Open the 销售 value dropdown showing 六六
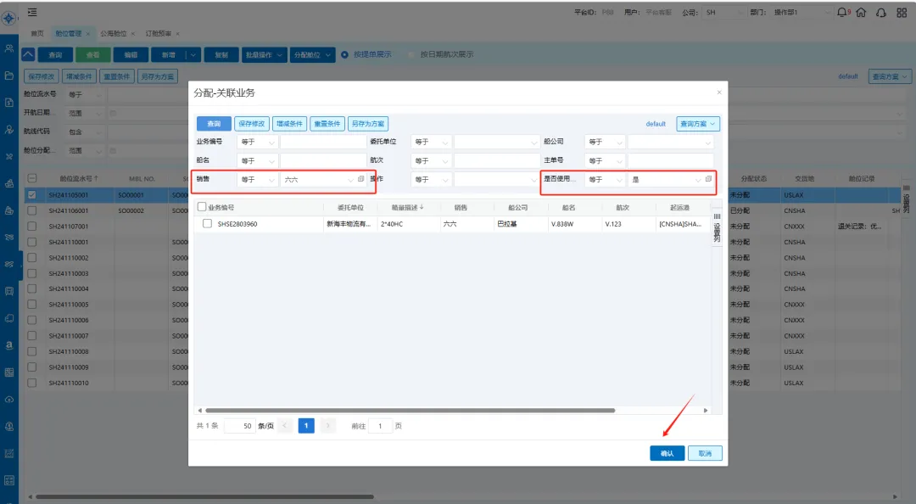Image resolution: width=916 pixels, height=504 pixels. (x=350, y=180)
